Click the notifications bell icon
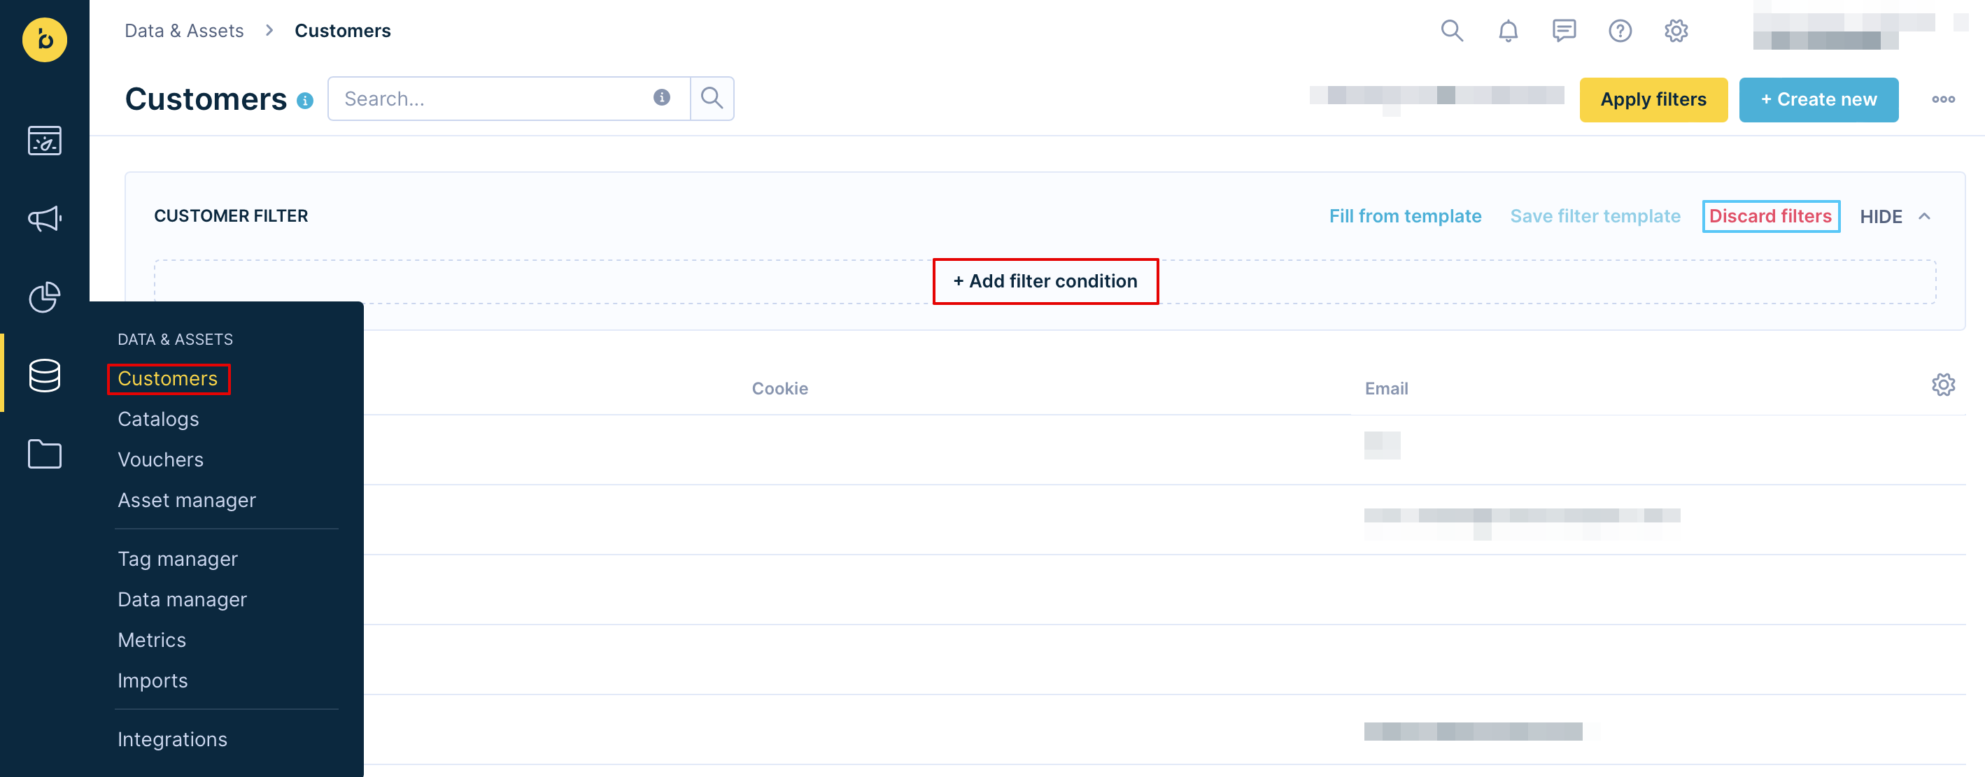Viewport: 1985px width, 777px height. 1507,31
